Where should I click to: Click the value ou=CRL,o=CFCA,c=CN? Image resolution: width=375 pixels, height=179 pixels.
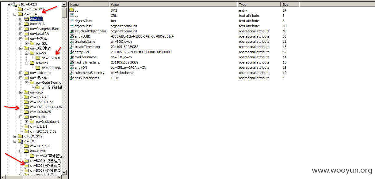[128, 68]
